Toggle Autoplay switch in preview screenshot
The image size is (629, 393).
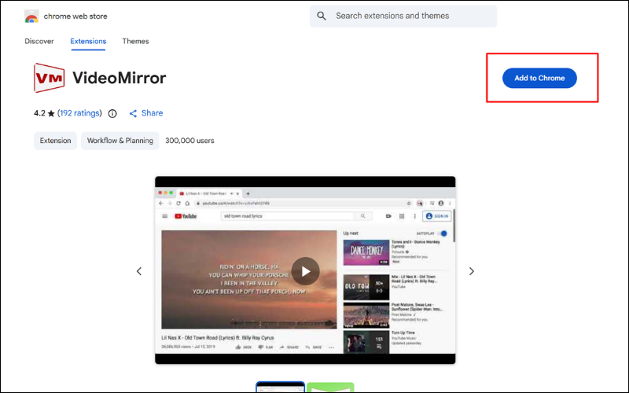[x=443, y=233]
